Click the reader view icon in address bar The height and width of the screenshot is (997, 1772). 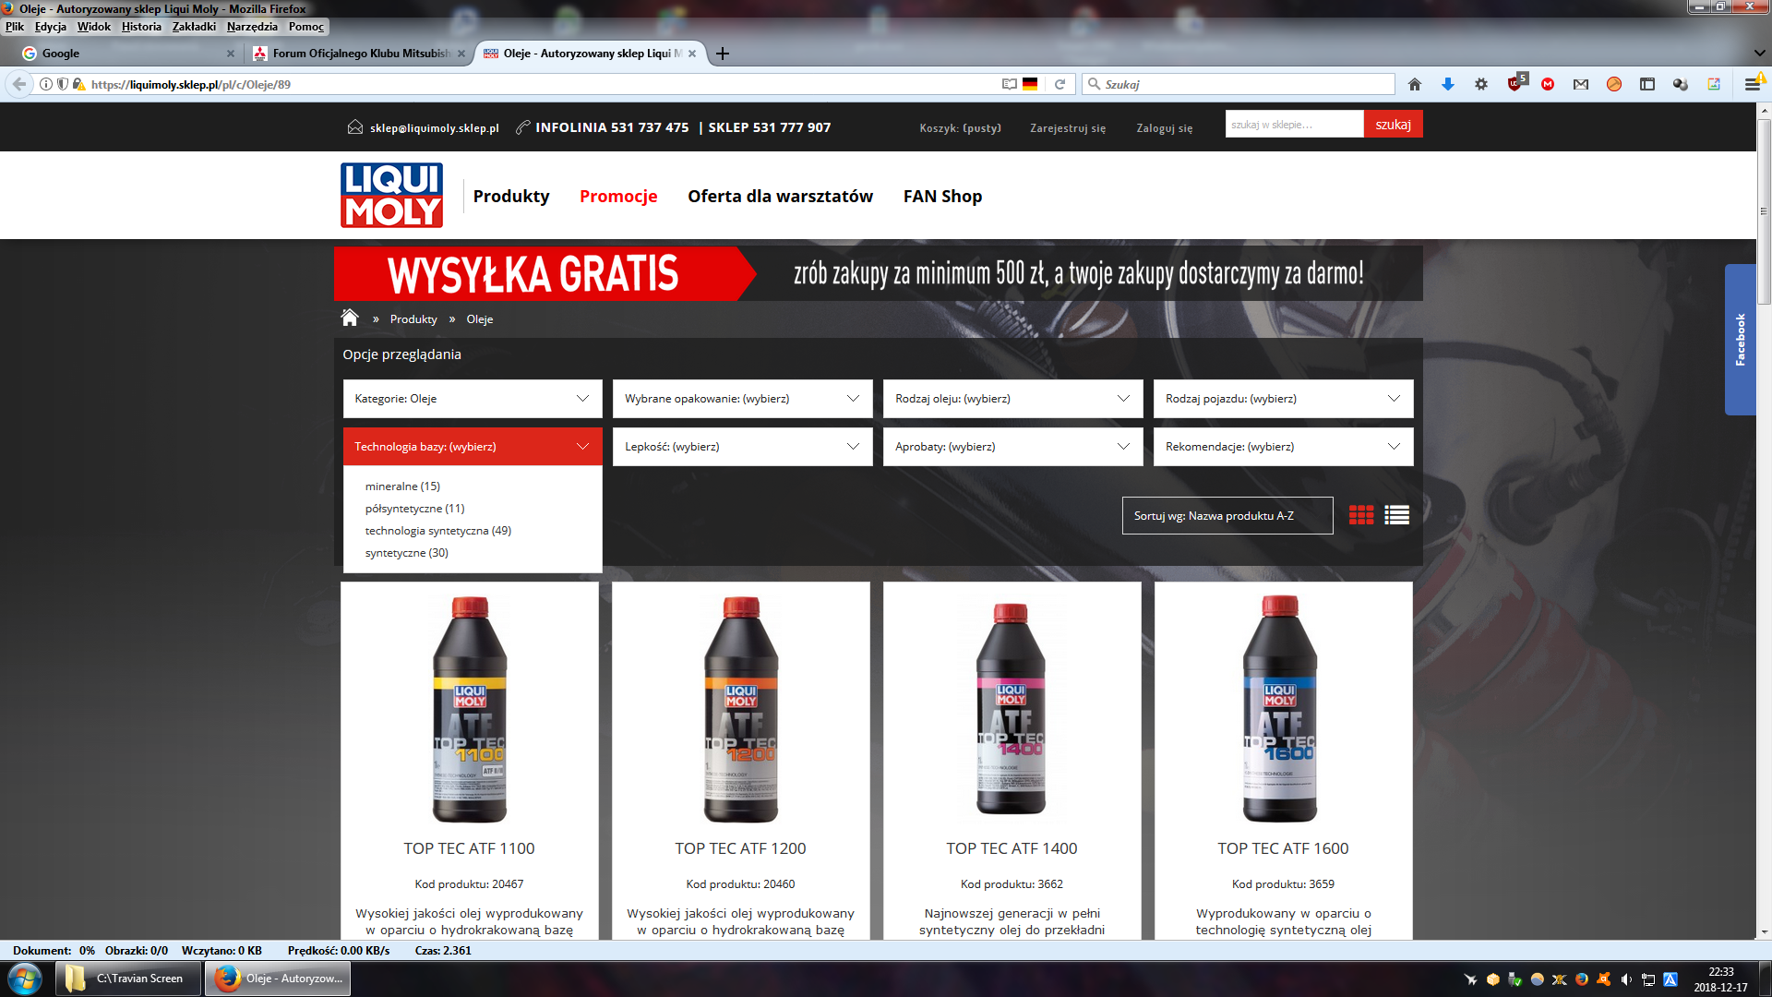pyautogui.click(x=1010, y=84)
